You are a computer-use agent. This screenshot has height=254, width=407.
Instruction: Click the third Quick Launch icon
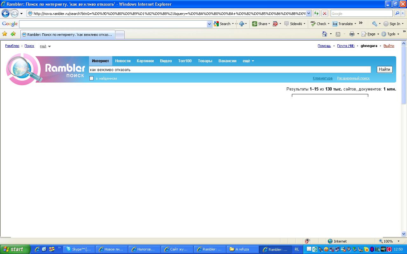point(51,249)
